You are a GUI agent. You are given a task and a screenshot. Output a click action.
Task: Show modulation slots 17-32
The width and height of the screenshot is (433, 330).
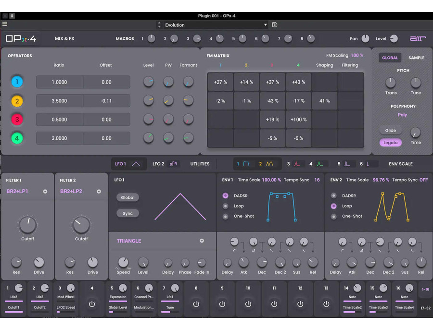pos(426,308)
